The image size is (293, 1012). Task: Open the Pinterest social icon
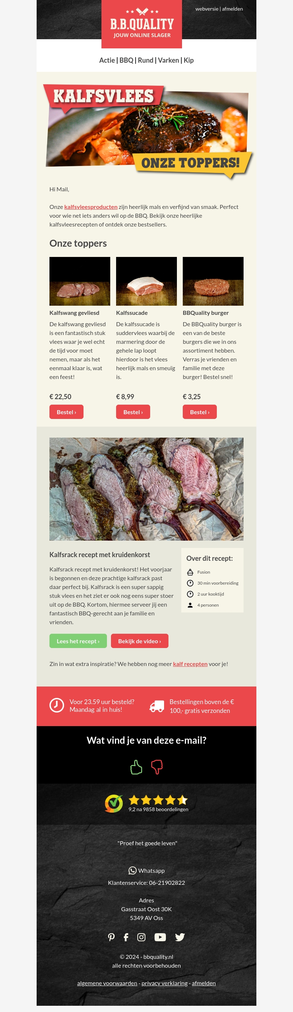112,937
